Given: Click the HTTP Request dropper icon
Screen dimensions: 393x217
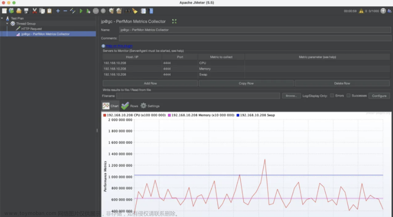Looking at the screenshot, I should (18, 29).
